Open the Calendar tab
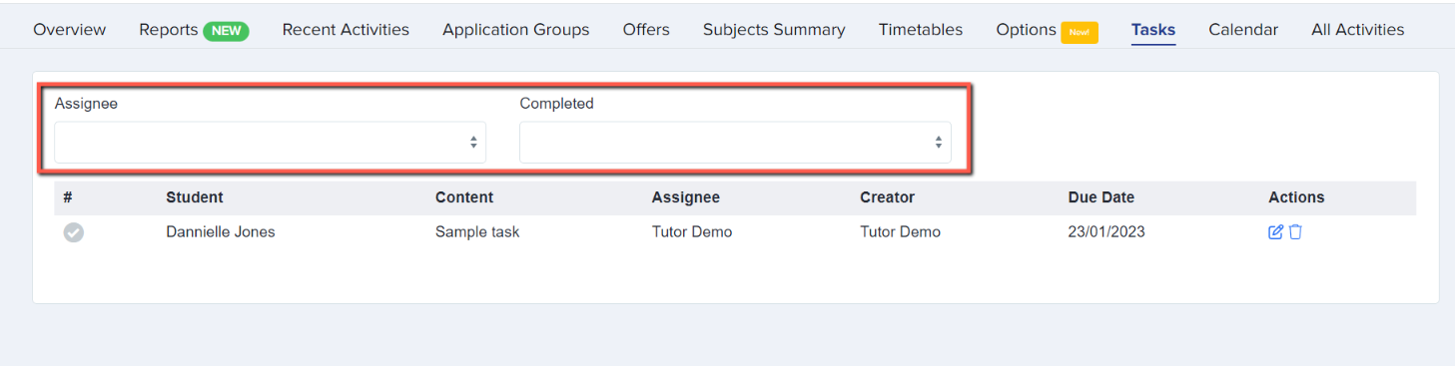 point(1243,30)
